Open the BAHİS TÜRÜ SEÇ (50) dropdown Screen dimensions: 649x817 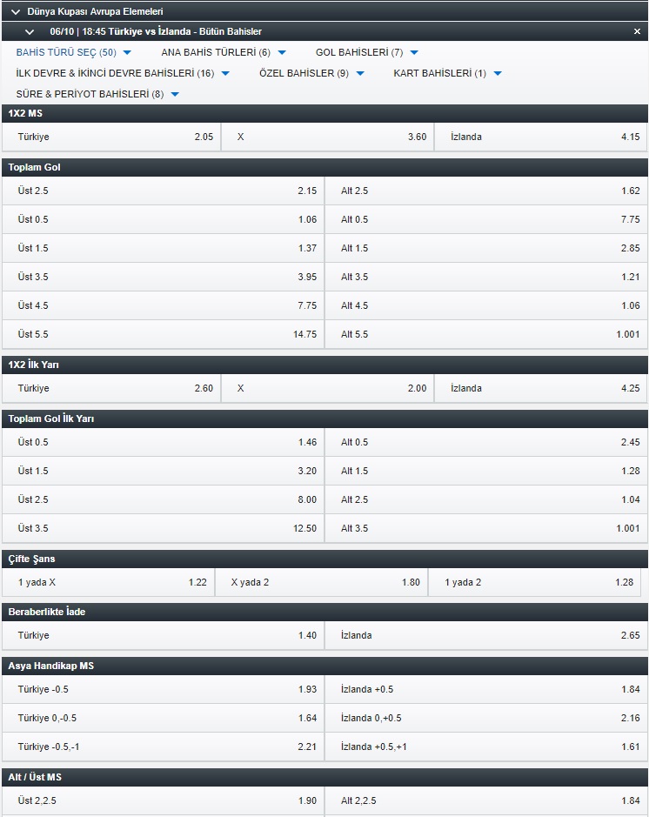click(x=73, y=52)
